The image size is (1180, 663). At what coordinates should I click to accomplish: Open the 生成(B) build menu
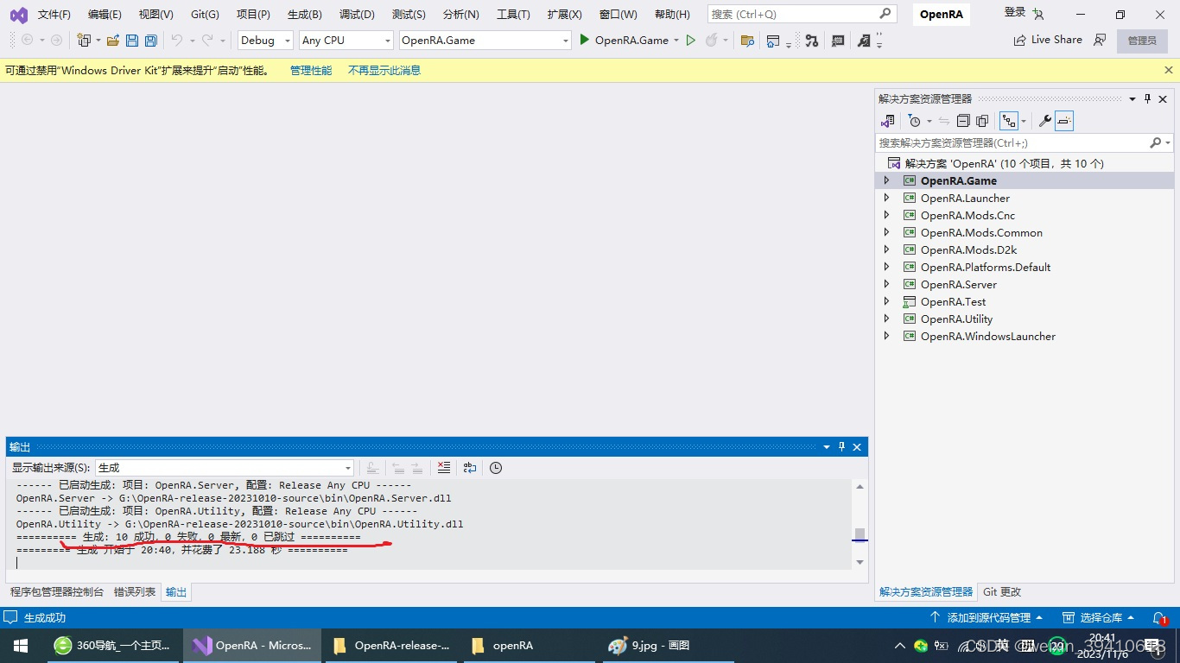tap(305, 15)
